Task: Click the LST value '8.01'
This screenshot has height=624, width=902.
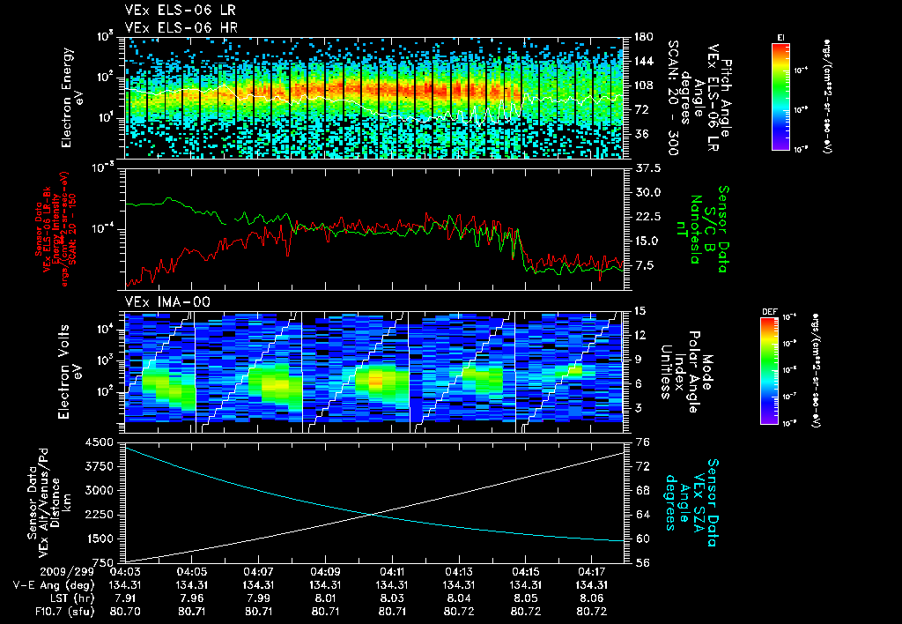Action: (x=325, y=598)
